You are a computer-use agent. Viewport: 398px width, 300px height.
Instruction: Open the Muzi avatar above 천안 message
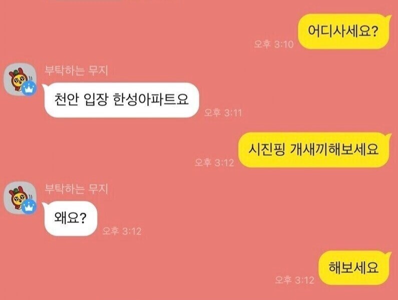pyautogui.click(x=20, y=79)
